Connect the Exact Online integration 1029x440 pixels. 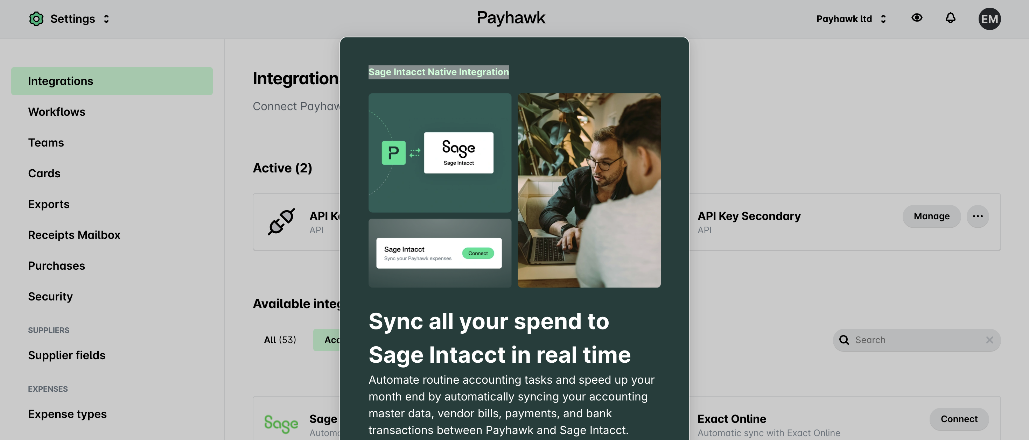959,419
